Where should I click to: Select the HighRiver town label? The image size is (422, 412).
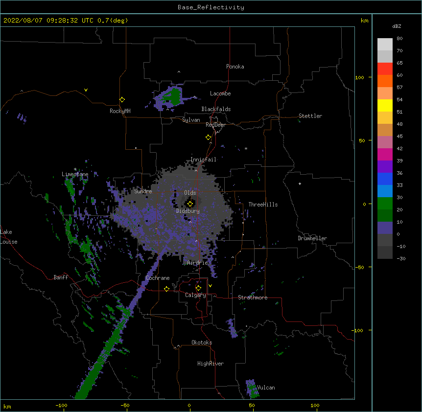point(211,364)
